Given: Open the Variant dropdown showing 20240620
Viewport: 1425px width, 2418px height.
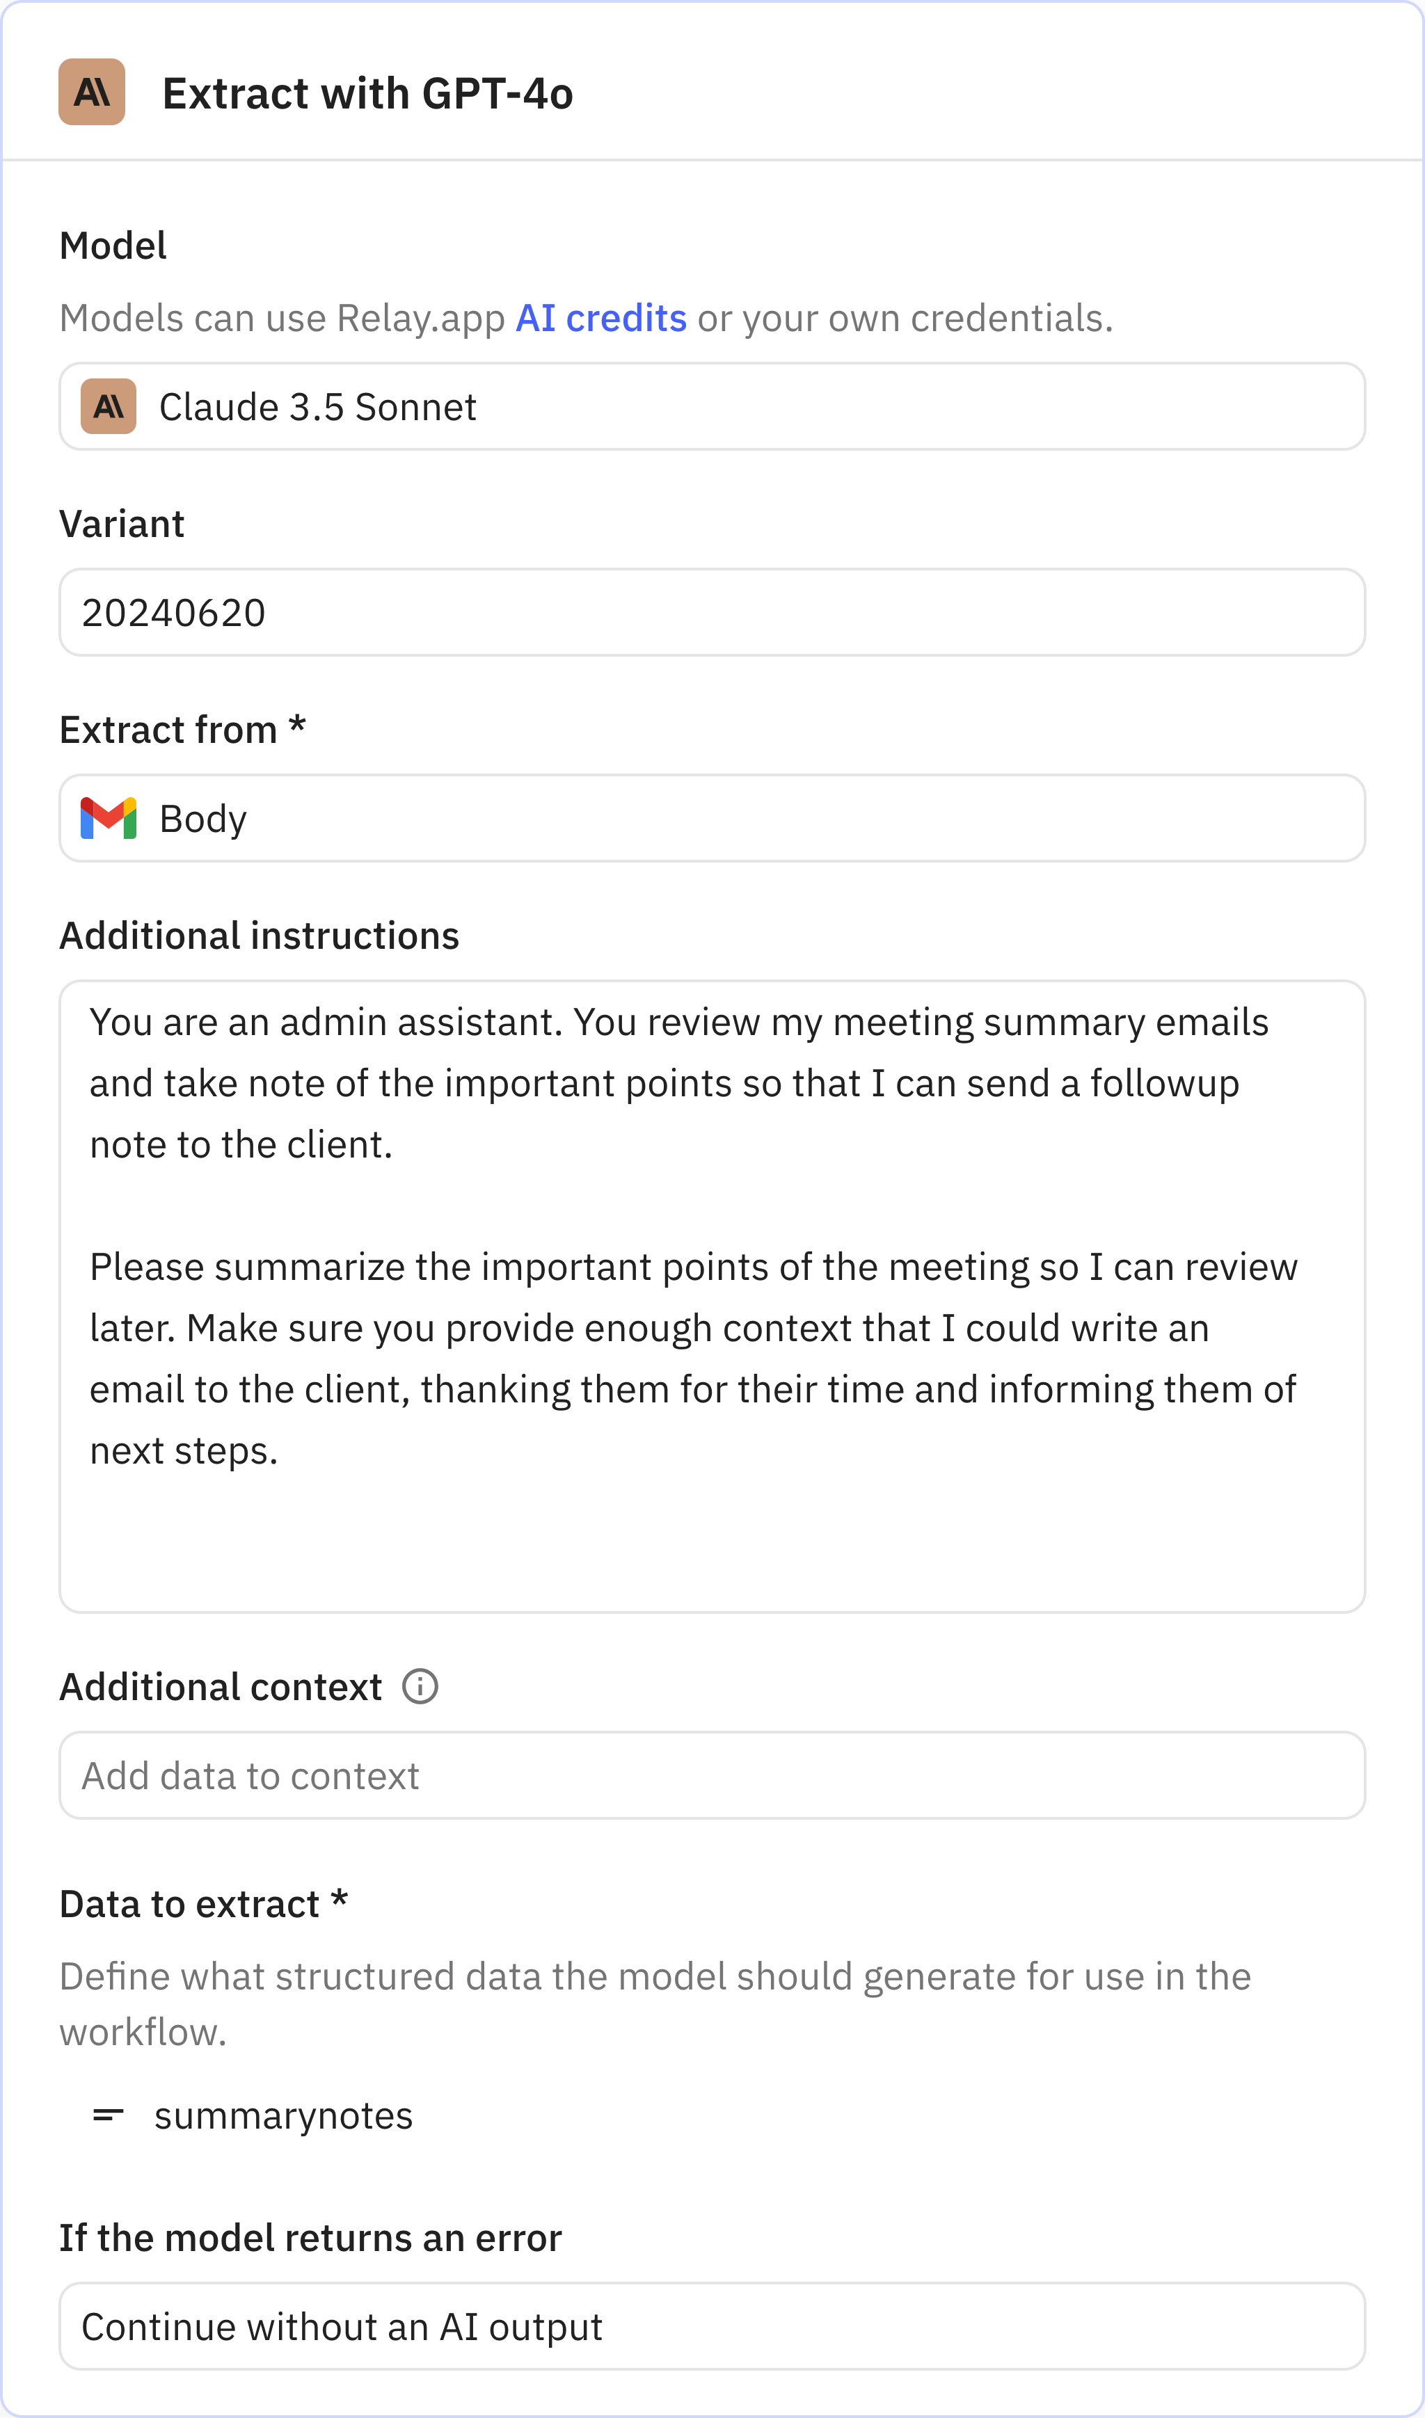Looking at the screenshot, I should click(712, 611).
